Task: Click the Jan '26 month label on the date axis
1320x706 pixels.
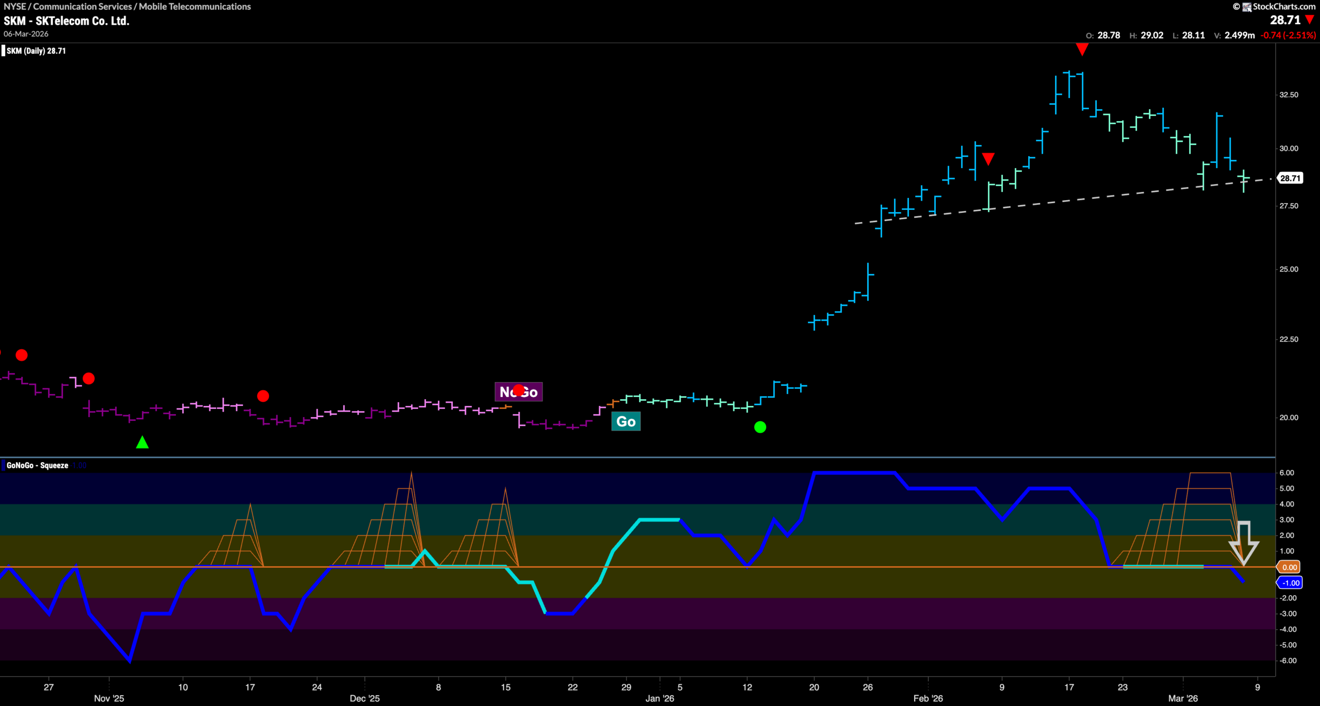Action: [x=660, y=698]
